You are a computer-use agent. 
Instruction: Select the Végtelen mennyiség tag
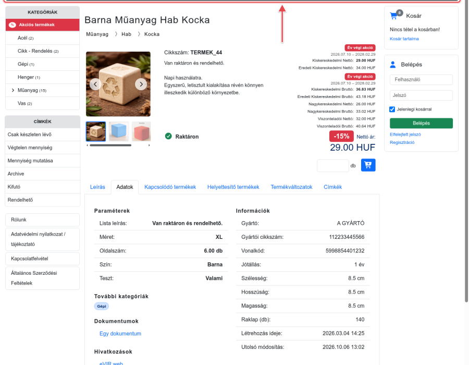[x=43, y=148]
